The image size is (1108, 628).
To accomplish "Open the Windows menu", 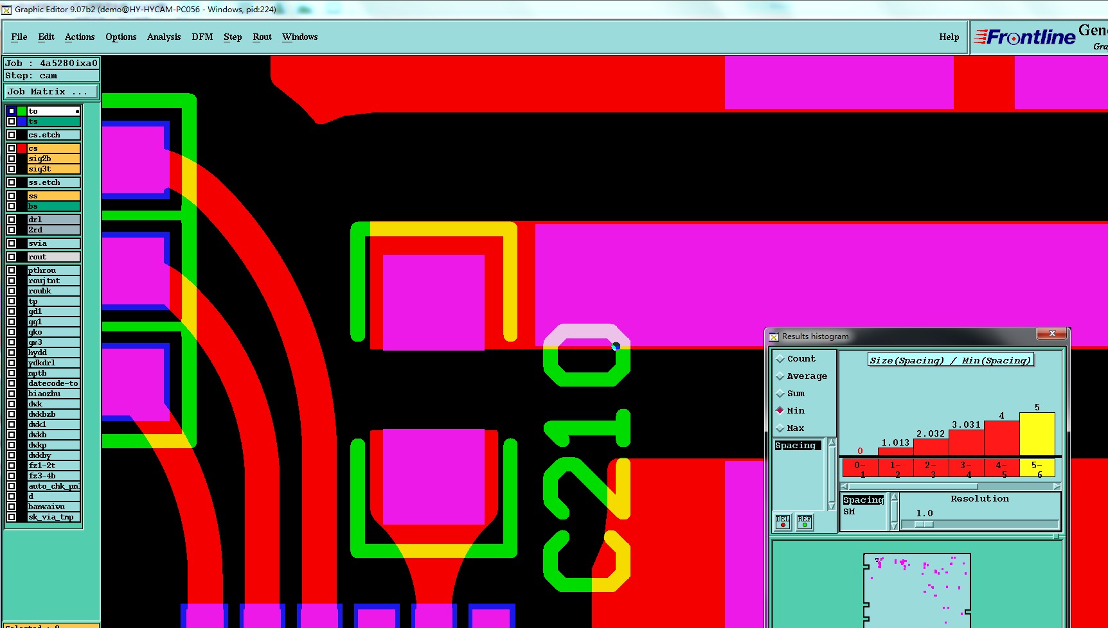I will tap(300, 37).
